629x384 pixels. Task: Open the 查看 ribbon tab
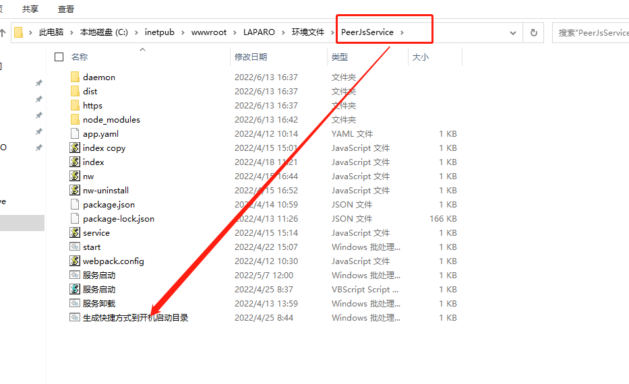pos(66,9)
